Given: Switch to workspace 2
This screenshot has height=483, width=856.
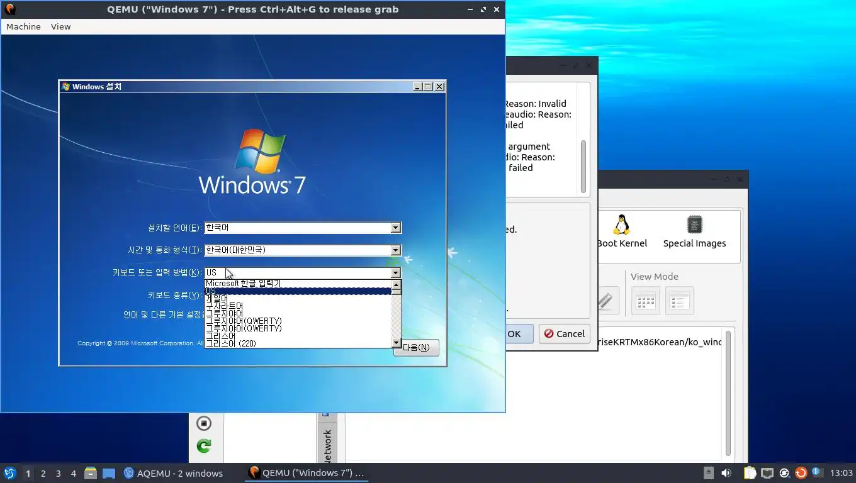Looking at the screenshot, I should coord(43,474).
